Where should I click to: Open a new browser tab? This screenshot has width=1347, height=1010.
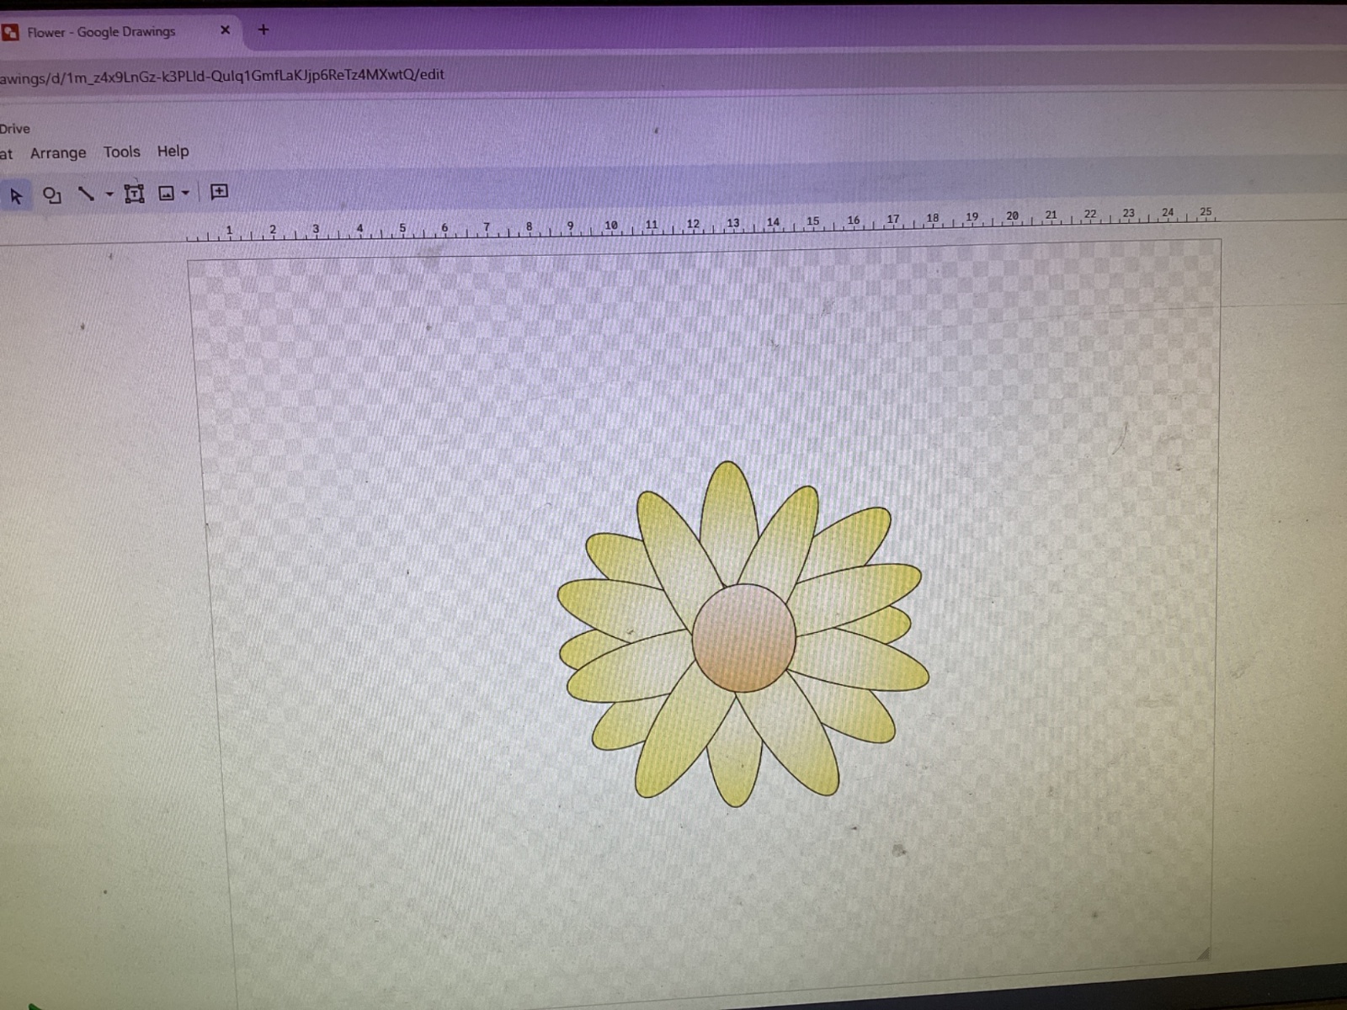pyautogui.click(x=264, y=30)
